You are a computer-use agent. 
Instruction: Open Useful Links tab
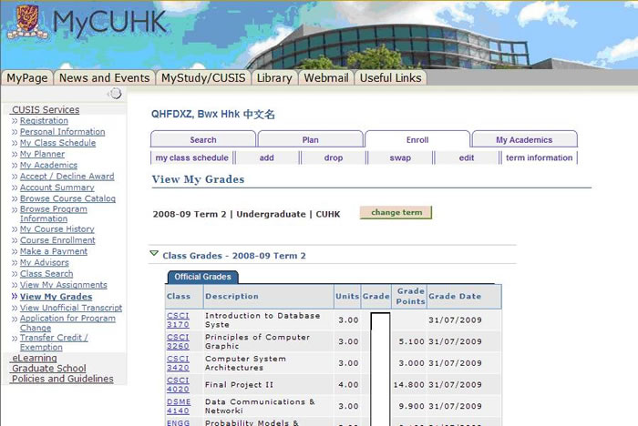[x=391, y=77]
